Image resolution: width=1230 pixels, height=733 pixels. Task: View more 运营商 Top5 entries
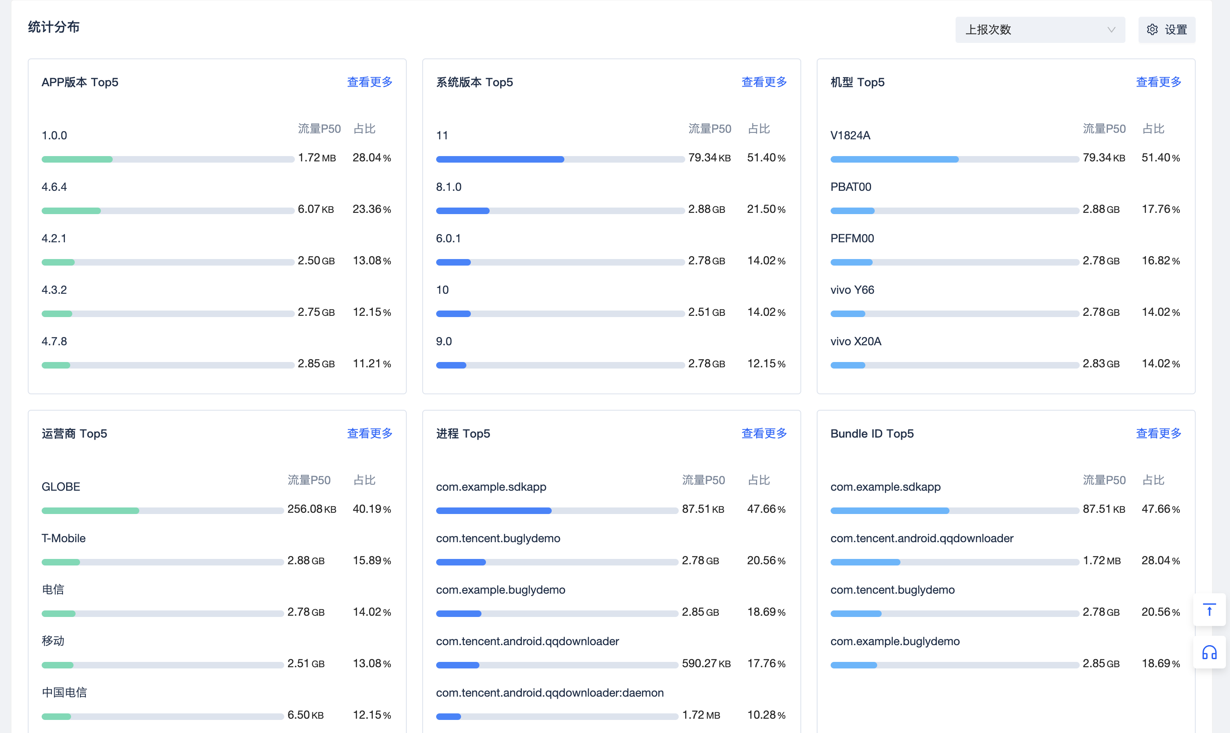369,433
